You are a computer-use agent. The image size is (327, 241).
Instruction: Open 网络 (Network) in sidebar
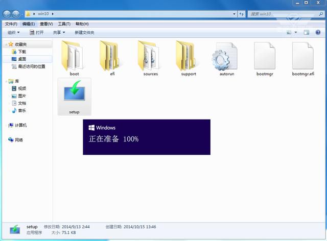(16, 140)
